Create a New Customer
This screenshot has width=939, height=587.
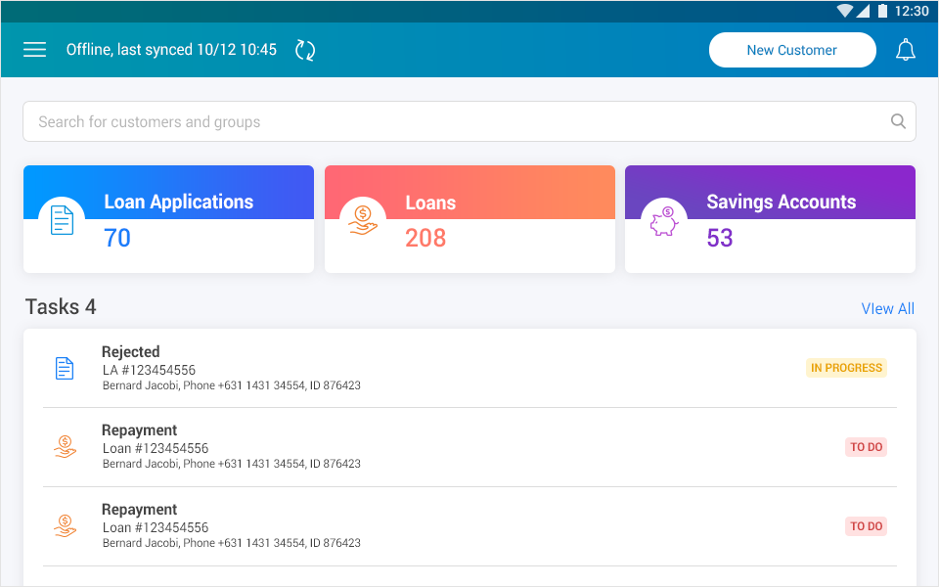[791, 50]
